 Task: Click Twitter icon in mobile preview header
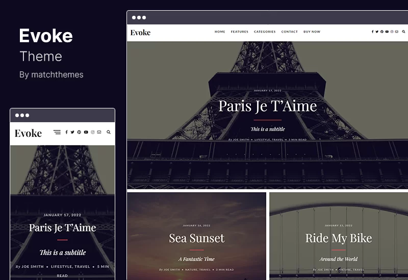(72, 132)
